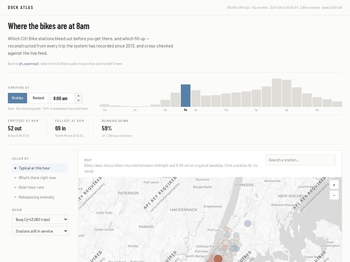Click the PATERSON map label
The width and height of the screenshot is (350, 262).
pos(128,193)
